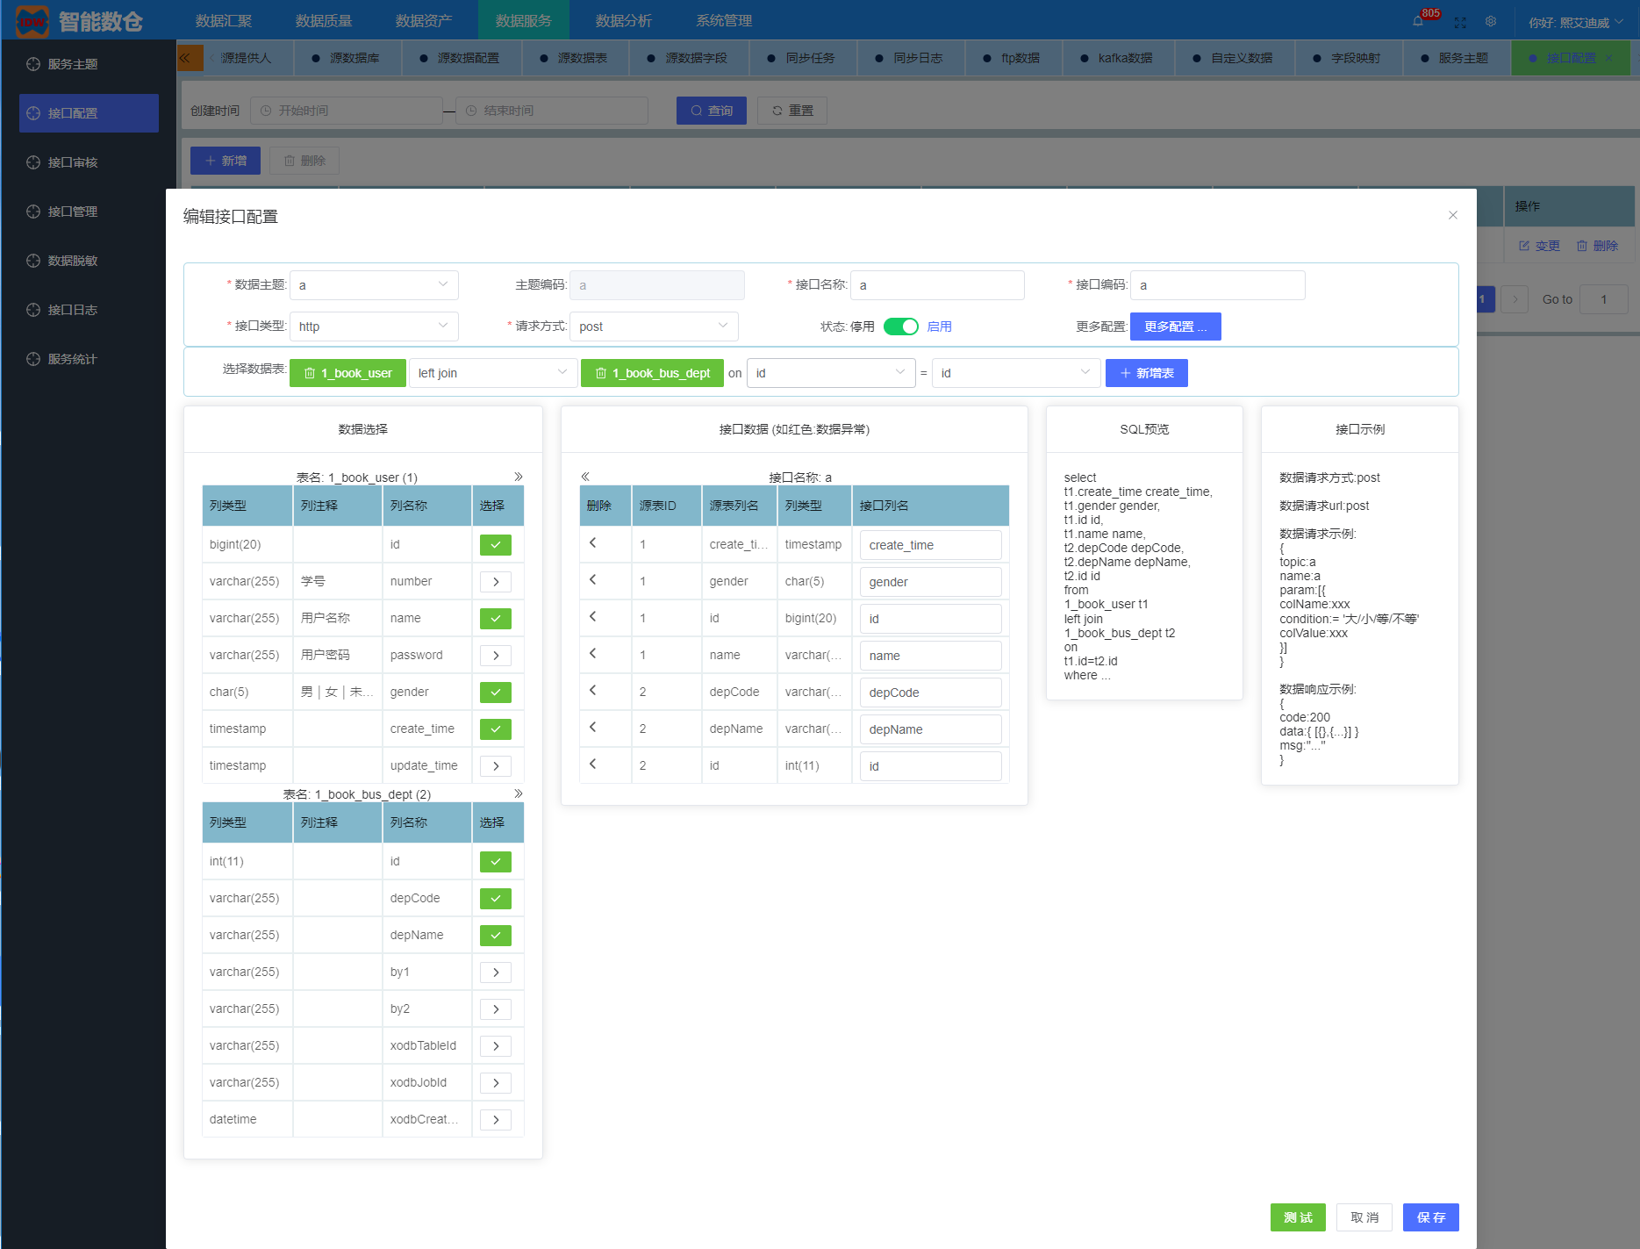
Task: Click the 取消 cancel button
Action: [x=1364, y=1217]
